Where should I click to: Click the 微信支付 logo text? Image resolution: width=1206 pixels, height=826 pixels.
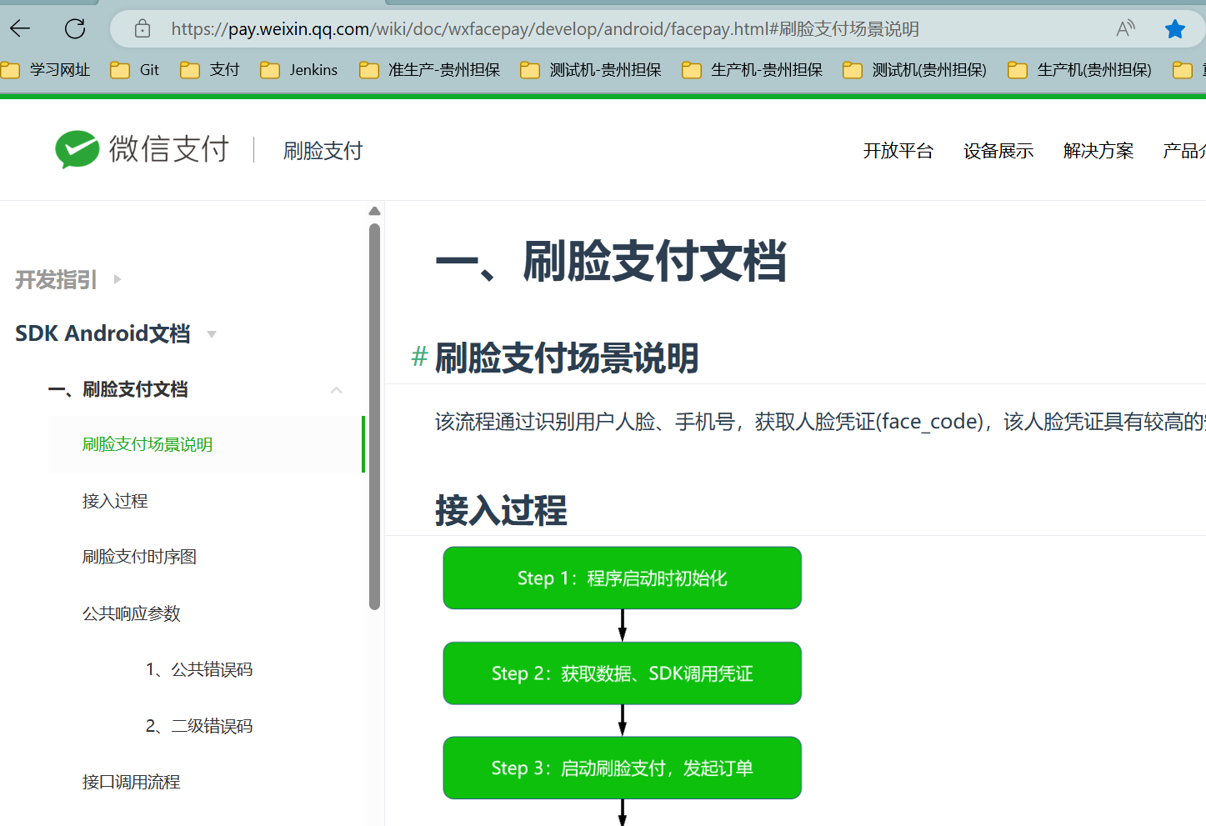[x=169, y=149]
